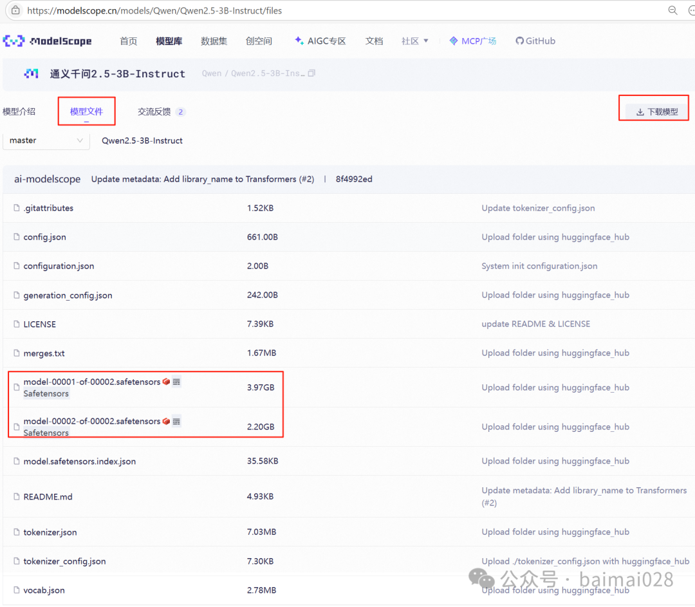695x607 pixels.
Task: Click the safetensors weights icon on model-00001
Action: (x=166, y=380)
